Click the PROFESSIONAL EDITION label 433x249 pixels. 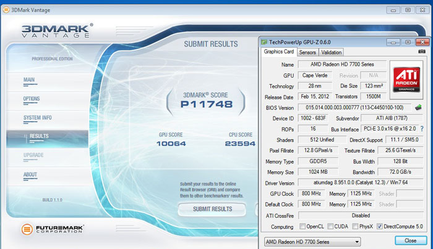click(x=52, y=59)
